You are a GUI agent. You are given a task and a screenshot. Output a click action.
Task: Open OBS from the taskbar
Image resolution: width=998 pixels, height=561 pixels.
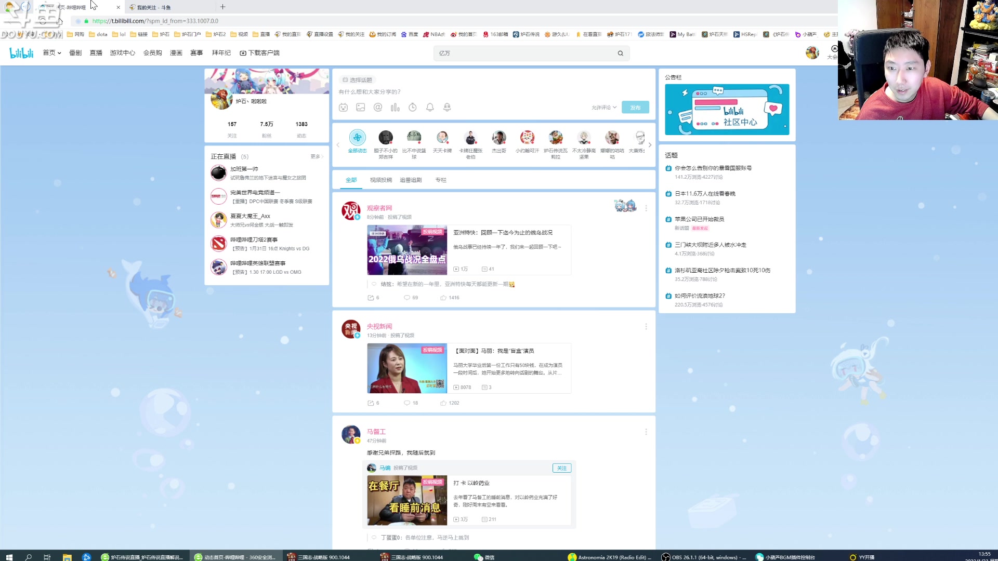pos(704,557)
